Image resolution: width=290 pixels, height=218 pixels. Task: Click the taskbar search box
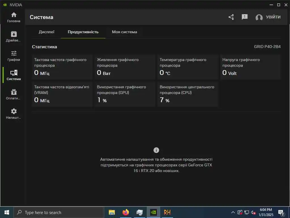coord(59,212)
